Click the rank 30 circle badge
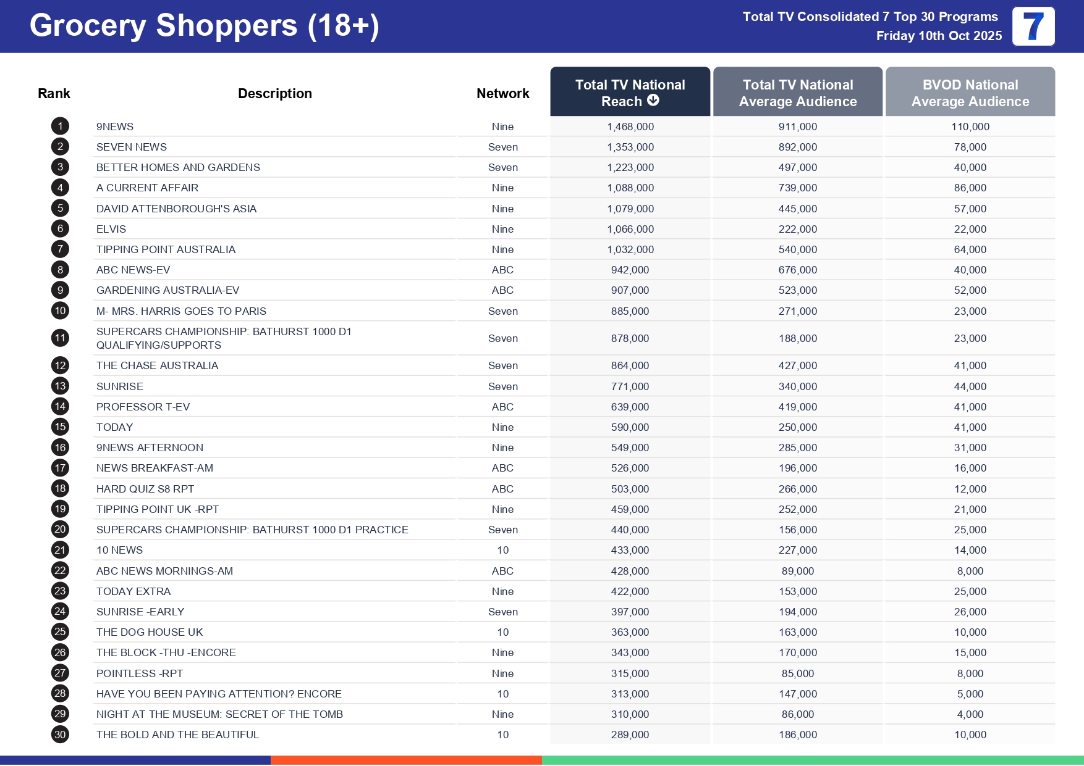The height and width of the screenshot is (766, 1084). point(60,735)
